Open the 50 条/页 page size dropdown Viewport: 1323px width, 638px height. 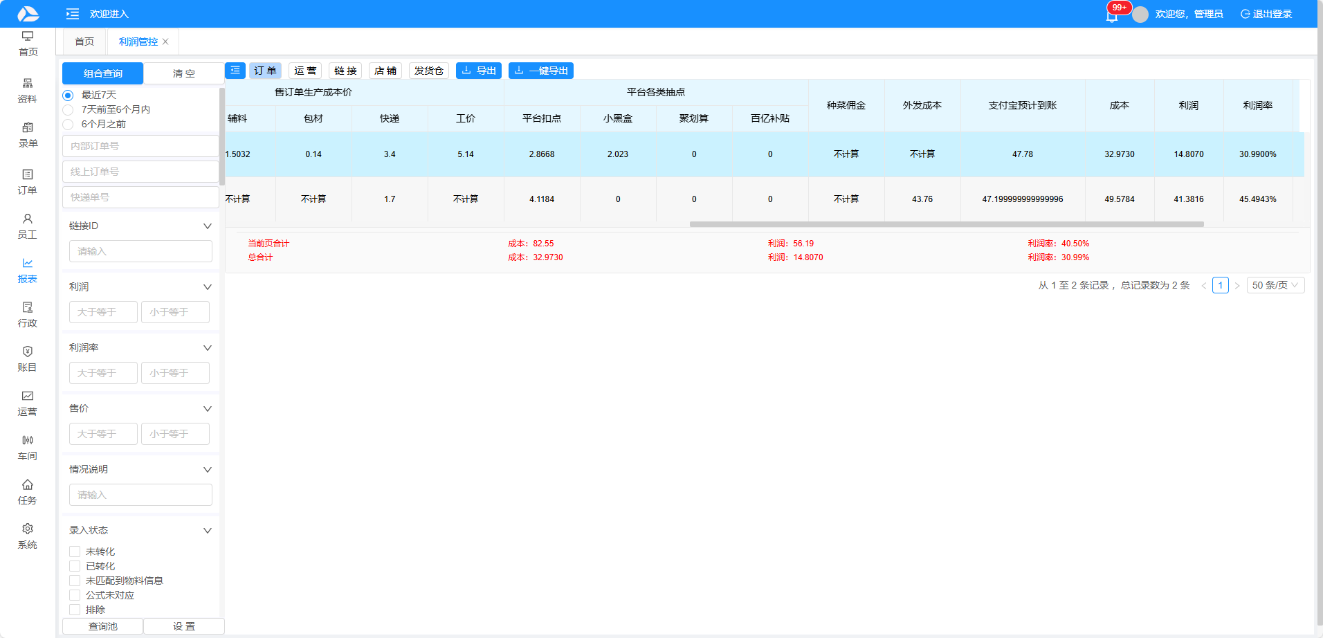click(1275, 285)
